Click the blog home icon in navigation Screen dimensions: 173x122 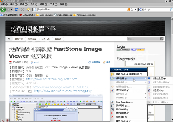9,39
